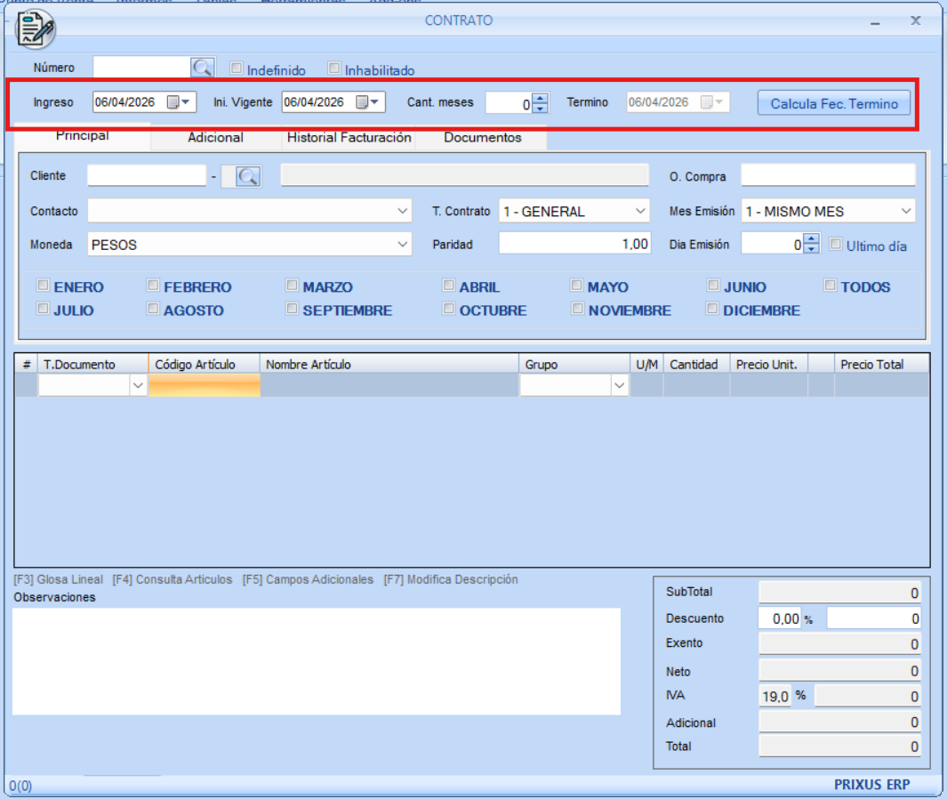This screenshot has width=947, height=799.
Task: Open the Ini. Vigente date calendar picker
Action: pos(368,102)
